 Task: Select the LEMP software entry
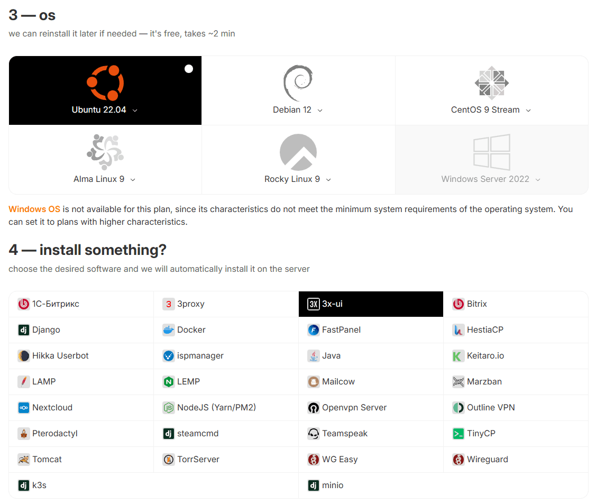(188, 382)
